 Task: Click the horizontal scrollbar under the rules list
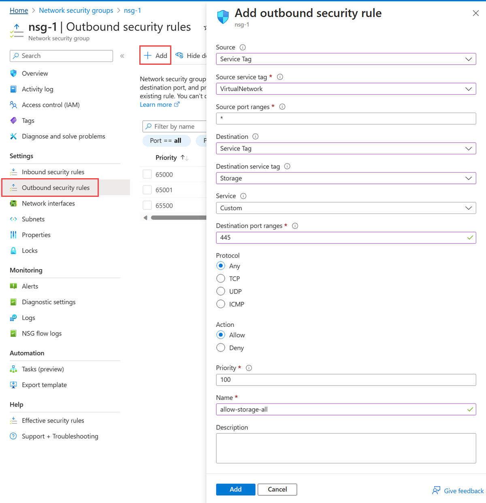(178, 218)
